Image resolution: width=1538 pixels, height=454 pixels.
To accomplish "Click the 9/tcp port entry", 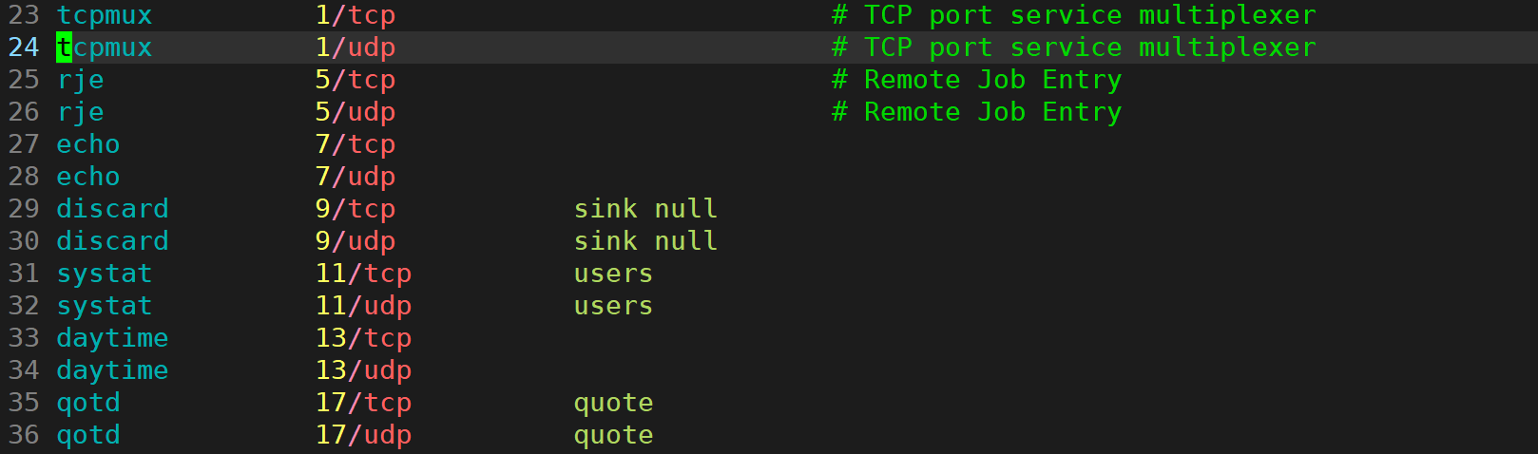I will (356, 209).
